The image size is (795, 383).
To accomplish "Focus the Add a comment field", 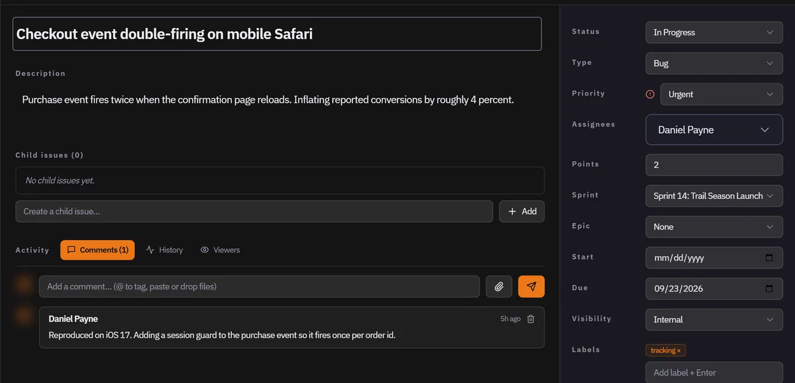I will tap(259, 286).
